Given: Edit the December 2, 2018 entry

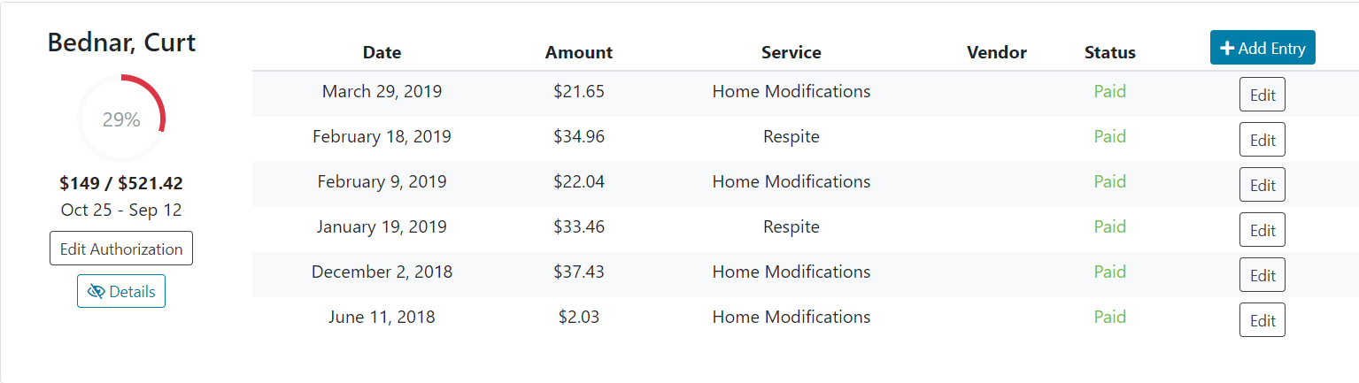Looking at the screenshot, I should coord(1262,275).
